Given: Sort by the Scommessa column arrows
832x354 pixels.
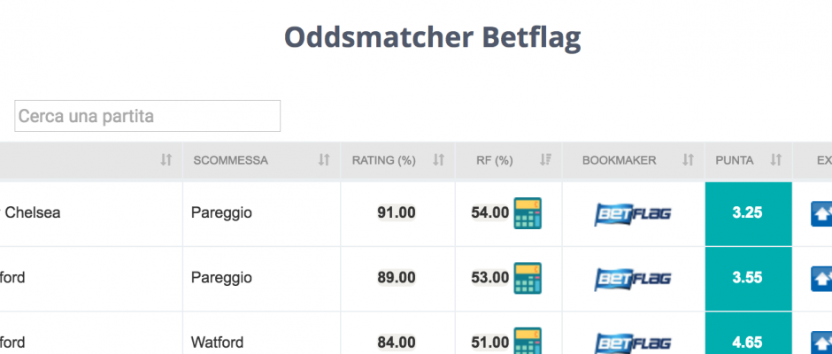Looking at the screenshot, I should (x=324, y=160).
